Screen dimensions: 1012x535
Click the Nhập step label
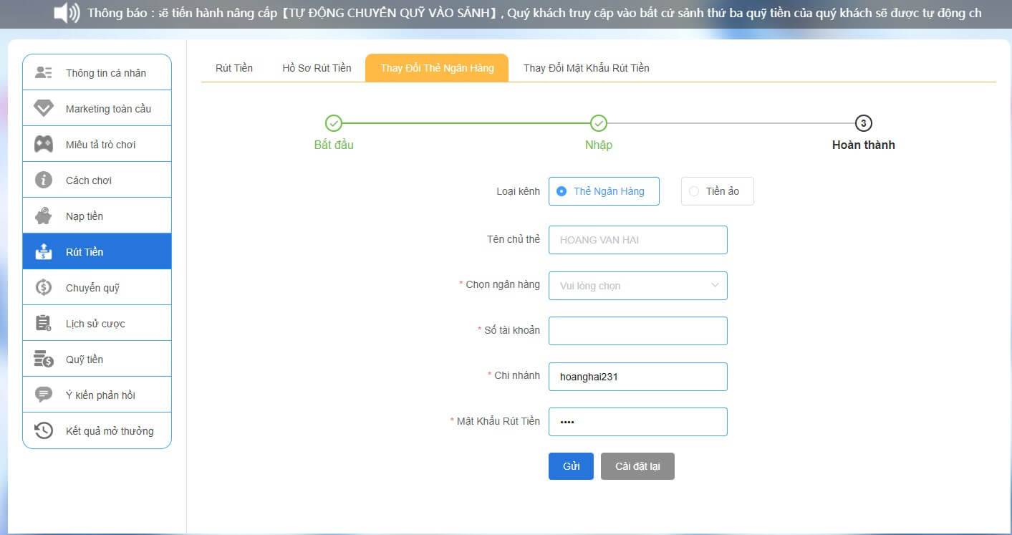[599, 145]
